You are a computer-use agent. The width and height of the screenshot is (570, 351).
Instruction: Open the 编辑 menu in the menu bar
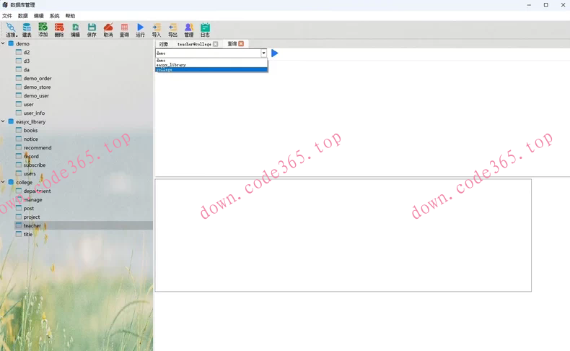(38, 16)
